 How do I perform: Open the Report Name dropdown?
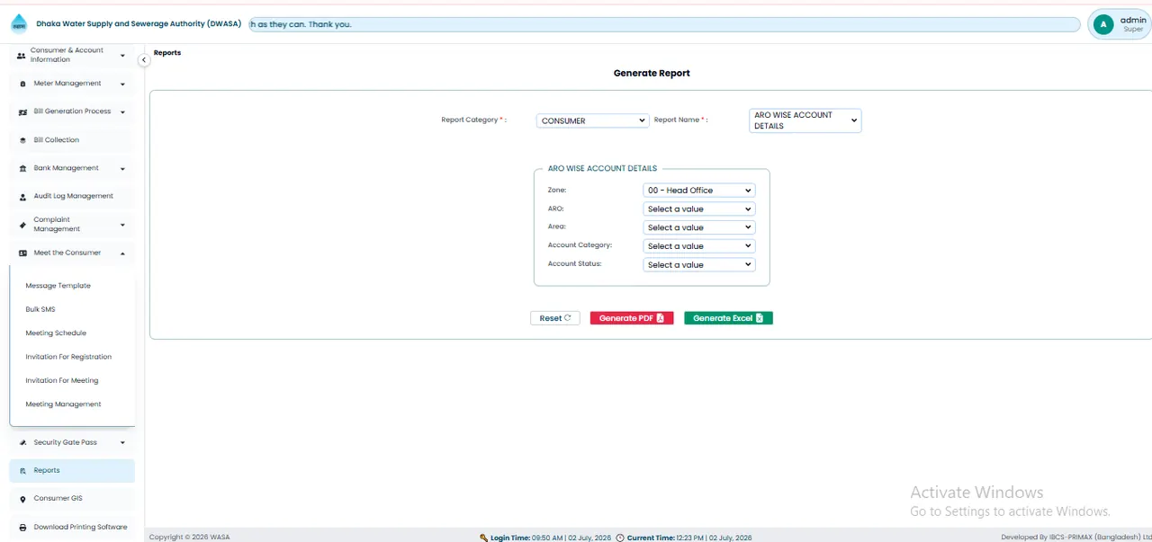[x=805, y=120]
